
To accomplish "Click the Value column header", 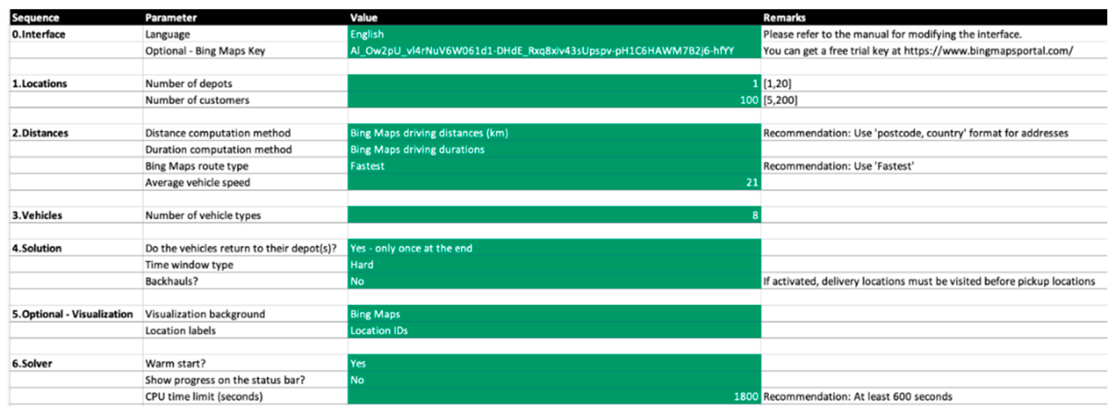I will tap(364, 17).
